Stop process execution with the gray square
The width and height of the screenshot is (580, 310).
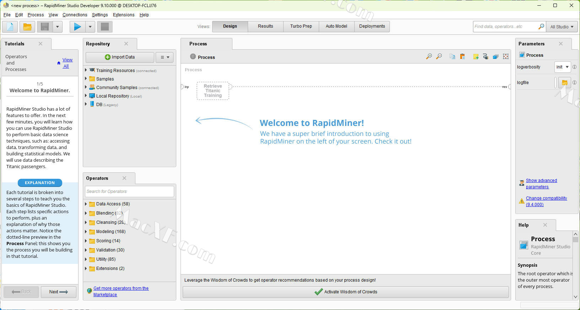coord(105,27)
